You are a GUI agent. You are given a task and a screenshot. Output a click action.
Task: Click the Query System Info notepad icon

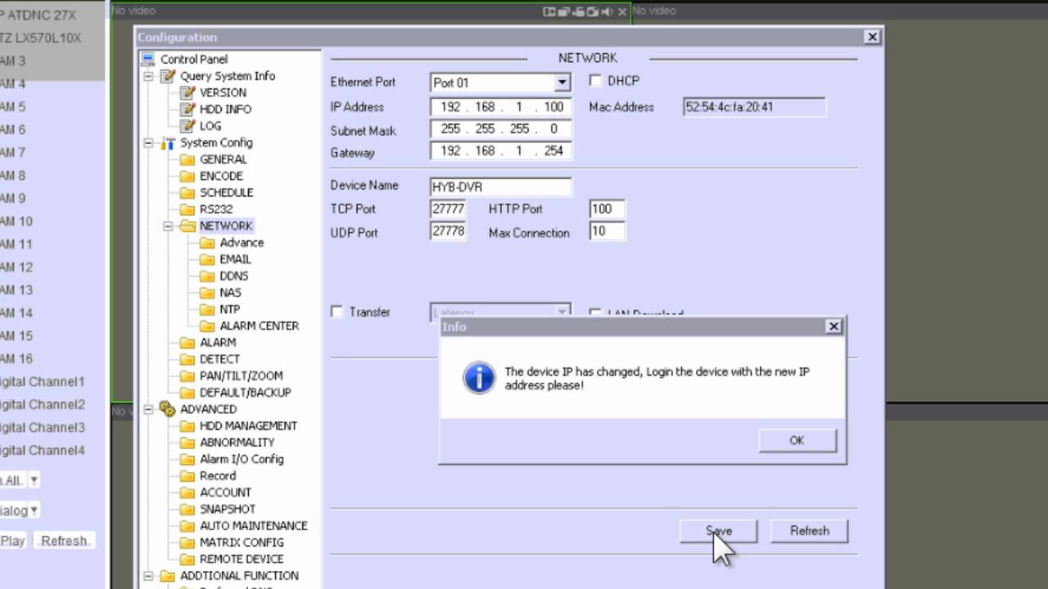[x=168, y=76]
